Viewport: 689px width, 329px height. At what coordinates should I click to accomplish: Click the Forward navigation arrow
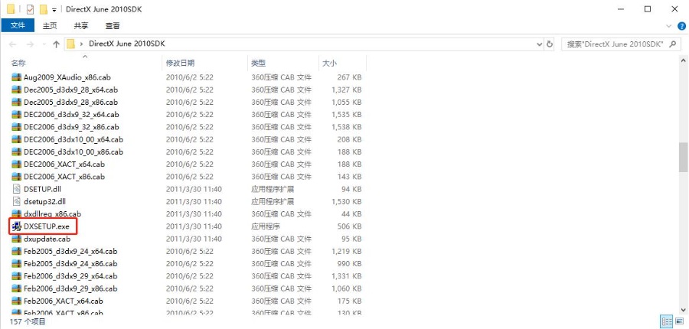30,44
